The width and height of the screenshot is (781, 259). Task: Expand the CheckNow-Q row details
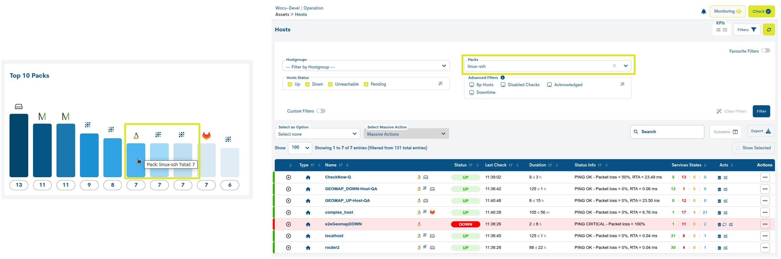click(288, 177)
